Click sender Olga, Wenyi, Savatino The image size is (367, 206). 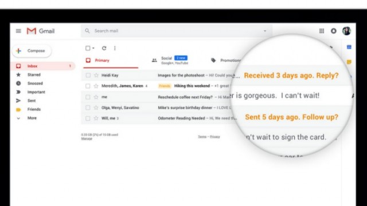point(120,108)
